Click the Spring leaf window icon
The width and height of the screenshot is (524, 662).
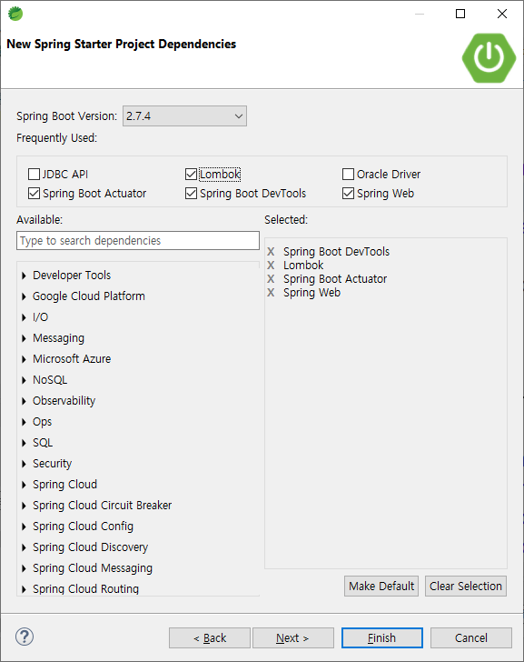[x=15, y=14]
